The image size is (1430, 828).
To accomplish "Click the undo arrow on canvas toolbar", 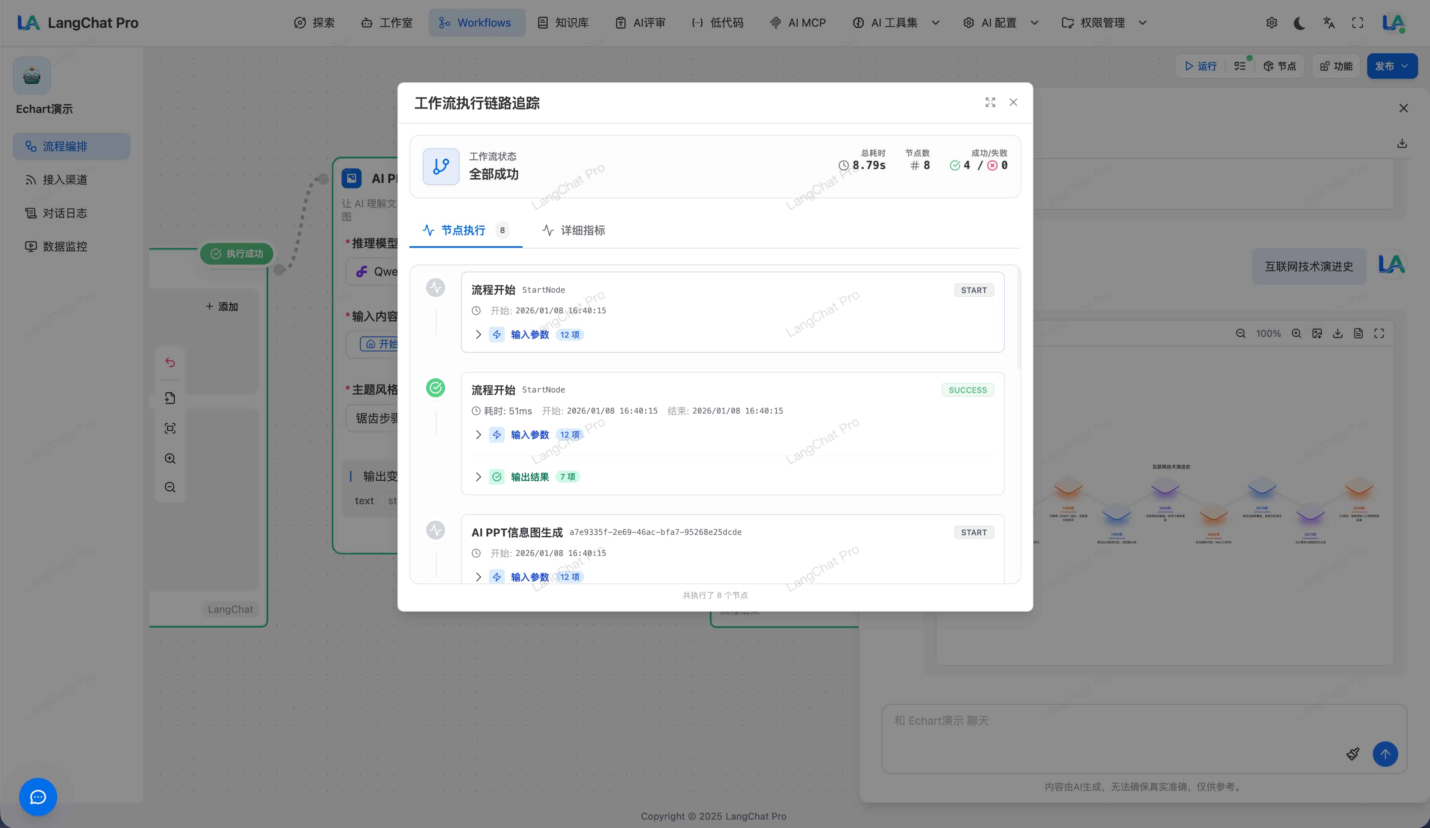I will 170,362.
